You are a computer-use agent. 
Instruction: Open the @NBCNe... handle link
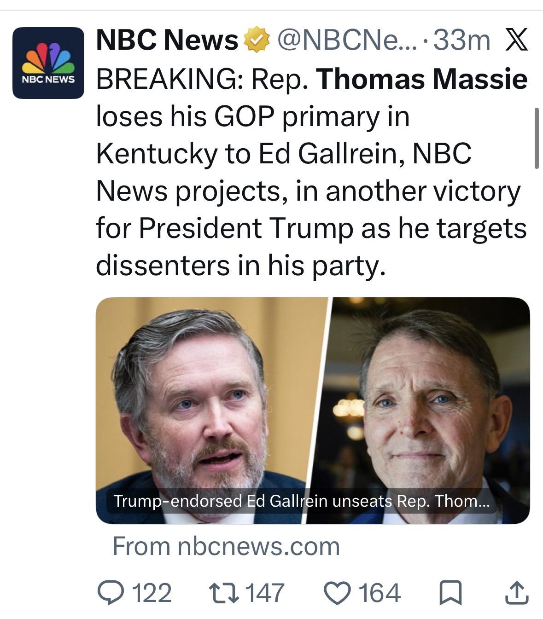pos(347,40)
